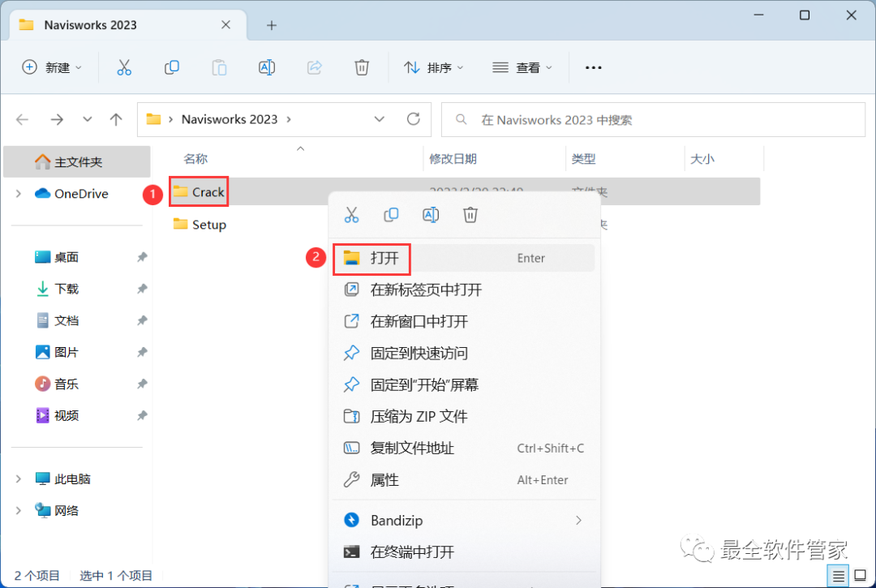Choose 压缩为 ZIP 文件

pyautogui.click(x=464, y=417)
